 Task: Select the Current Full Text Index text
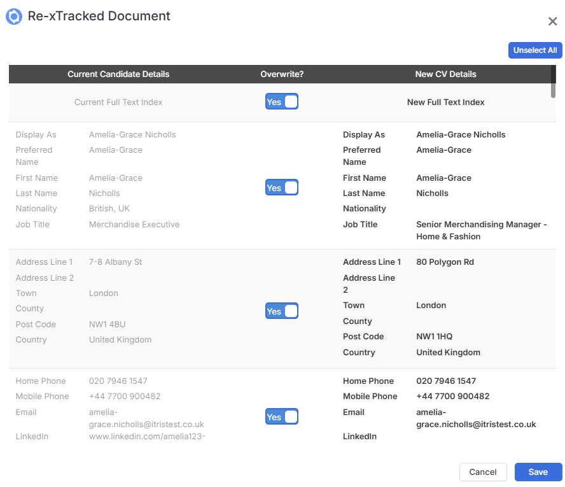click(118, 102)
